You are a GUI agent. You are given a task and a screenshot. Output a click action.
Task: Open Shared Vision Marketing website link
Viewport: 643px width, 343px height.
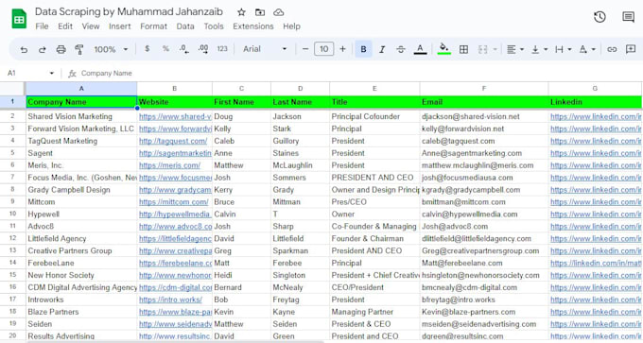coord(175,116)
